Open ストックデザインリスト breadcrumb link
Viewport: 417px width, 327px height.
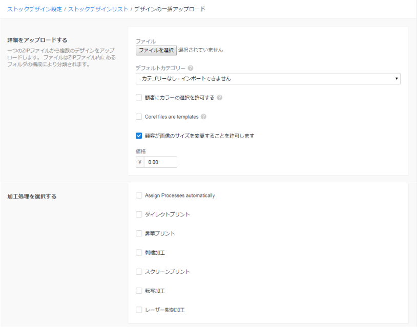click(98, 9)
